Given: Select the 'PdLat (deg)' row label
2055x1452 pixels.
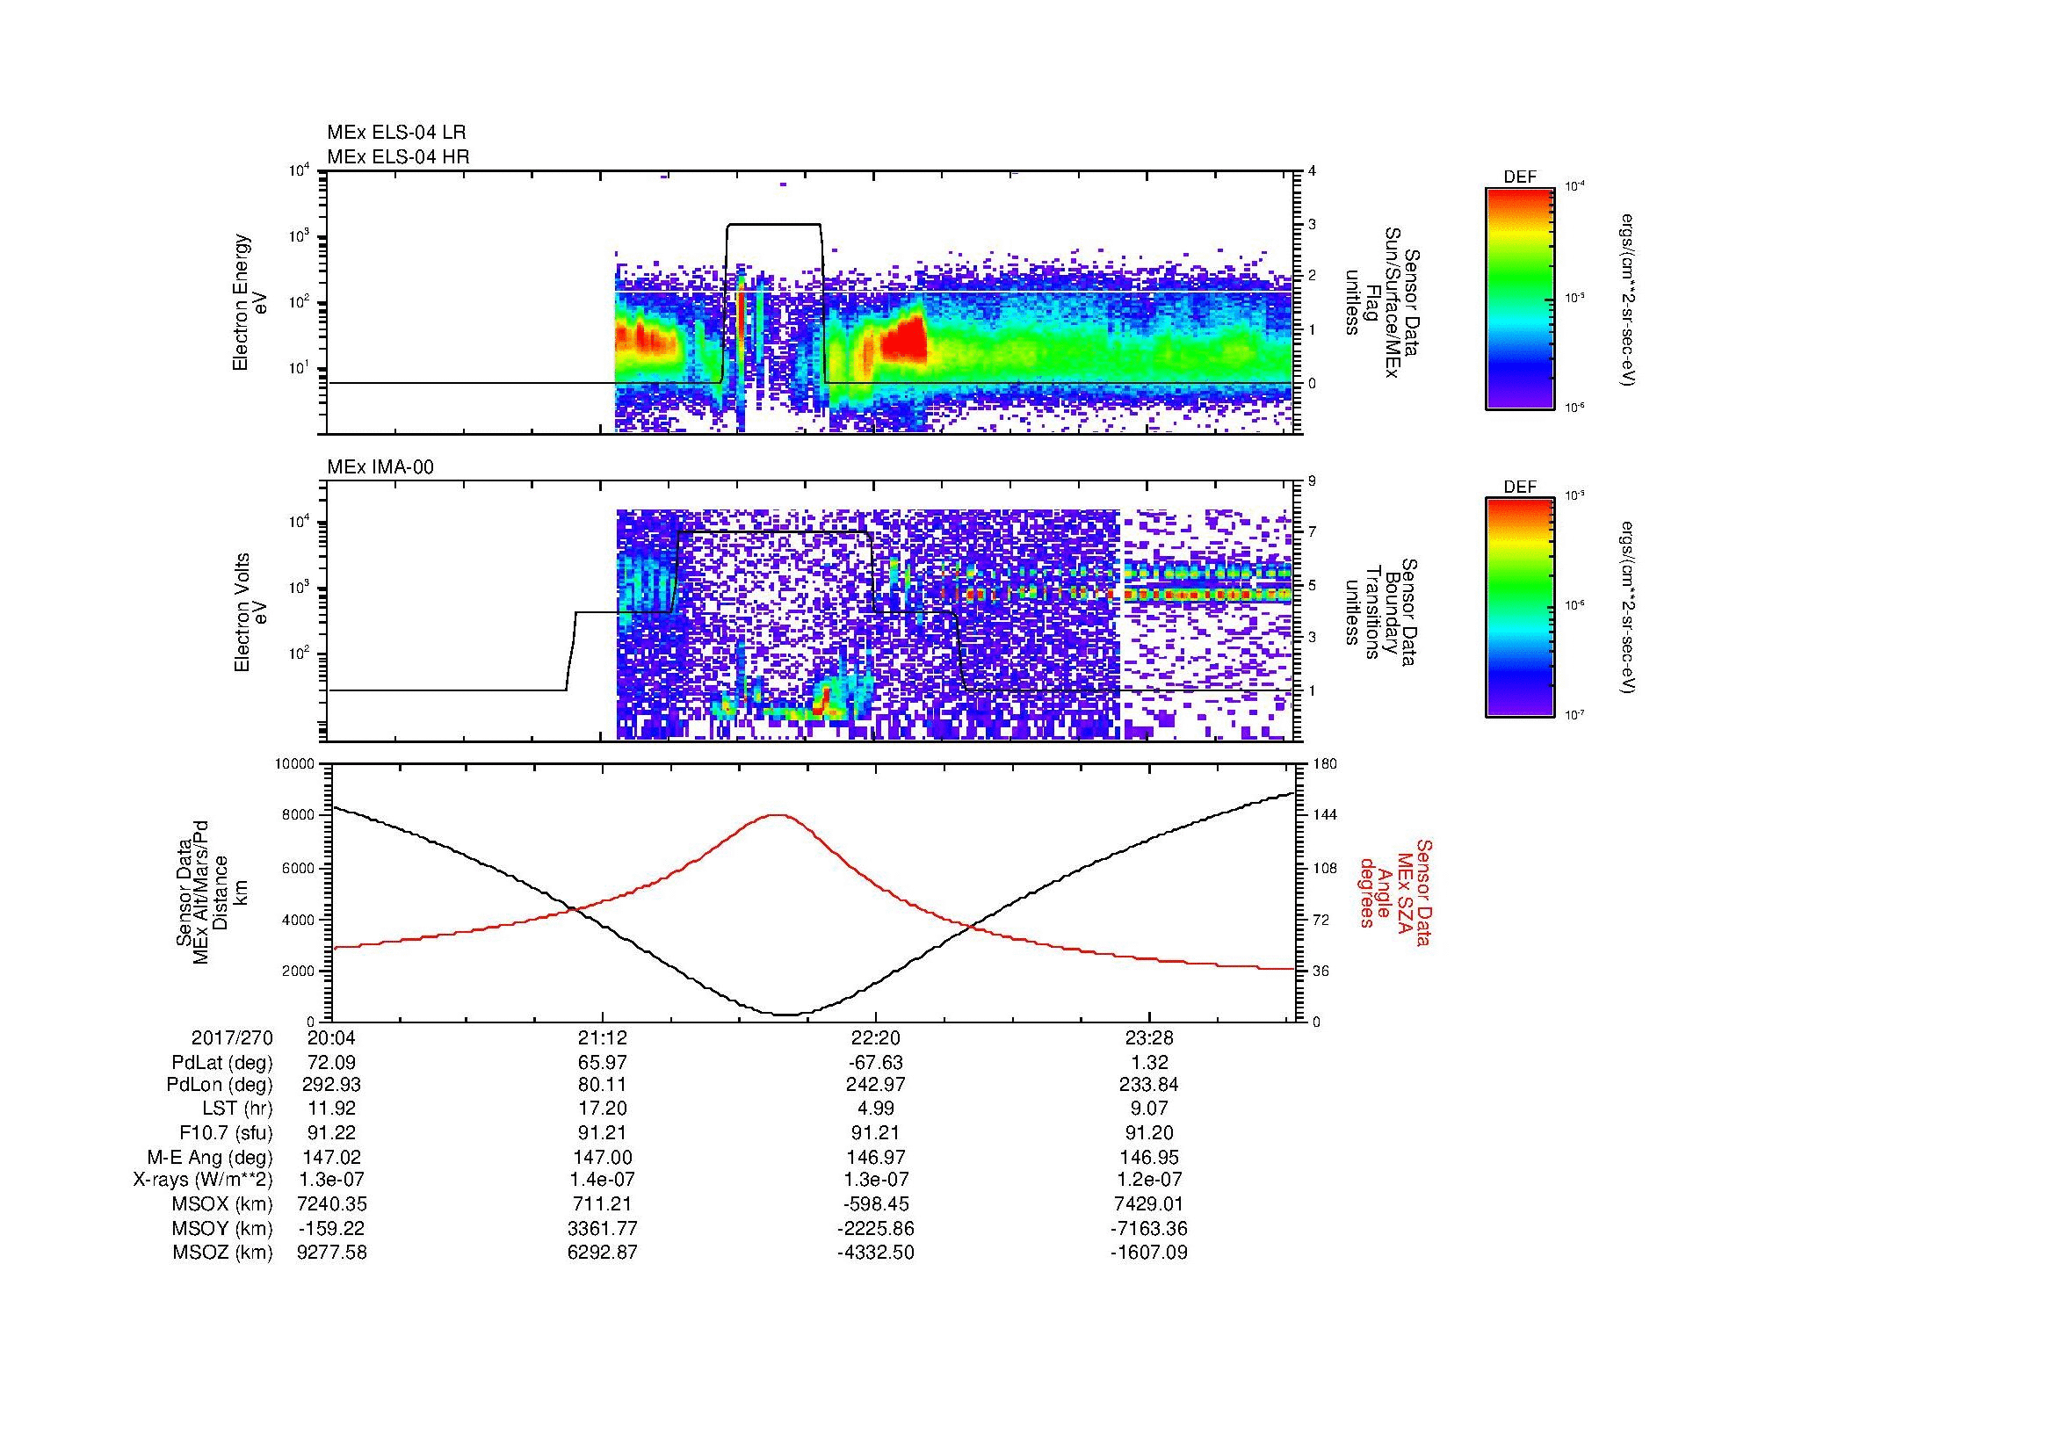Looking at the screenshot, I should pos(222,1063).
